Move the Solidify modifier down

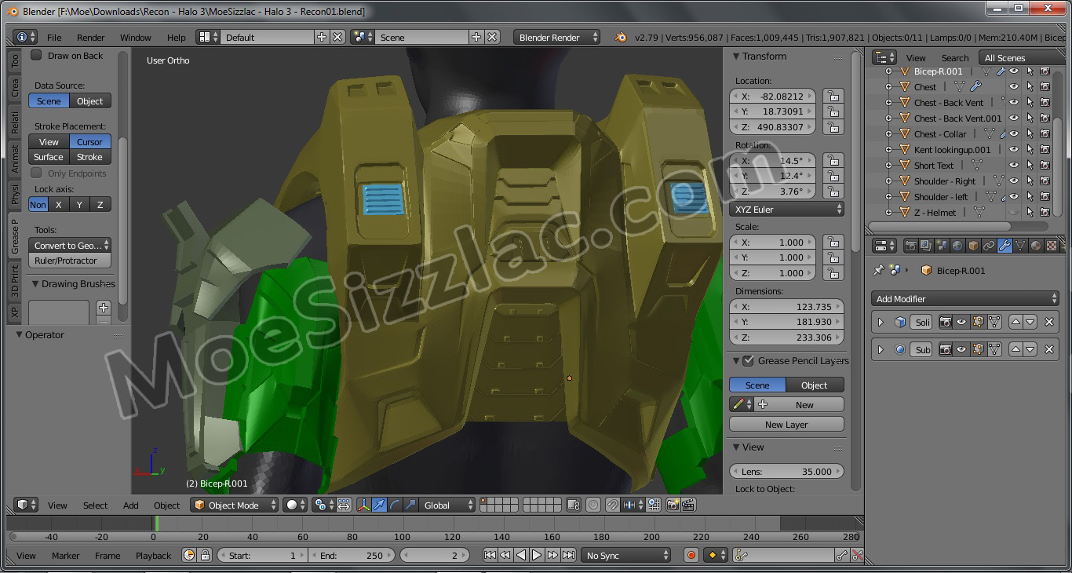(1030, 323)
